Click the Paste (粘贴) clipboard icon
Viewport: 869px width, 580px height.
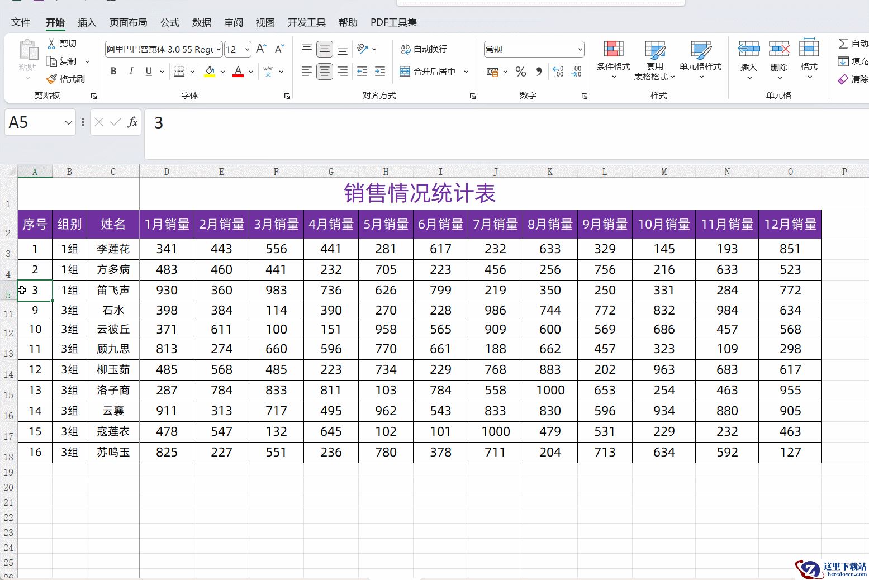(27, 50)
